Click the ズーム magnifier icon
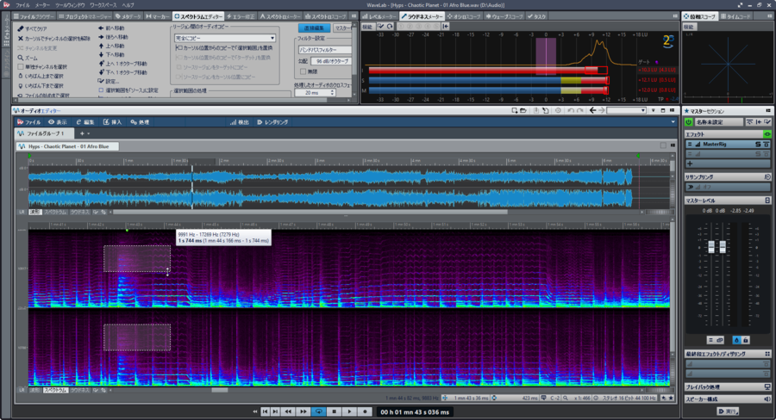 (21, 58)
